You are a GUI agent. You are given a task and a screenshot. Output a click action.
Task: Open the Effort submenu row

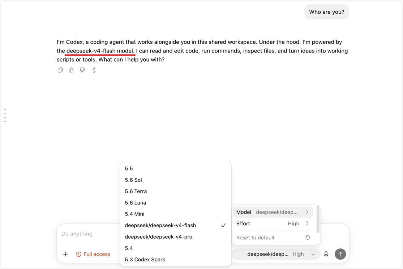pos(273,223)
